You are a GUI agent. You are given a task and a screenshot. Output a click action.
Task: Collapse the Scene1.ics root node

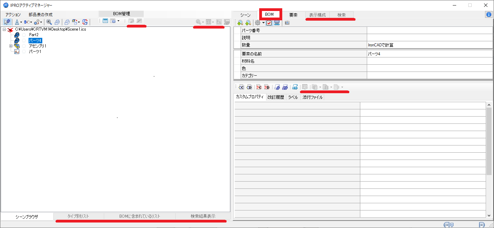click(x=4, y=30)
